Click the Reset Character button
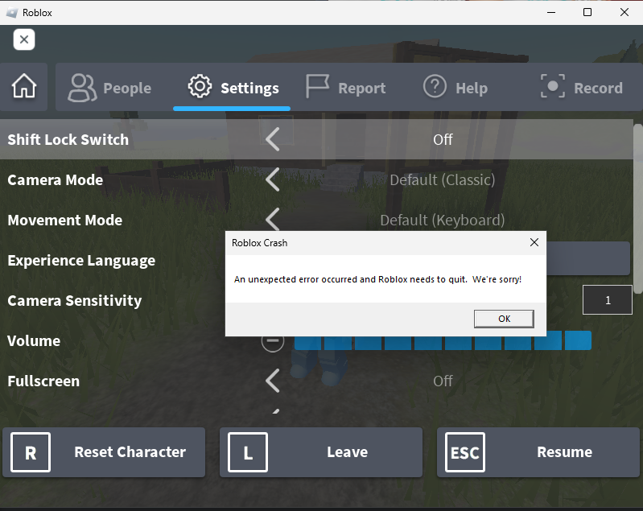This screenshot has height=511, width=643. [104, 452]
